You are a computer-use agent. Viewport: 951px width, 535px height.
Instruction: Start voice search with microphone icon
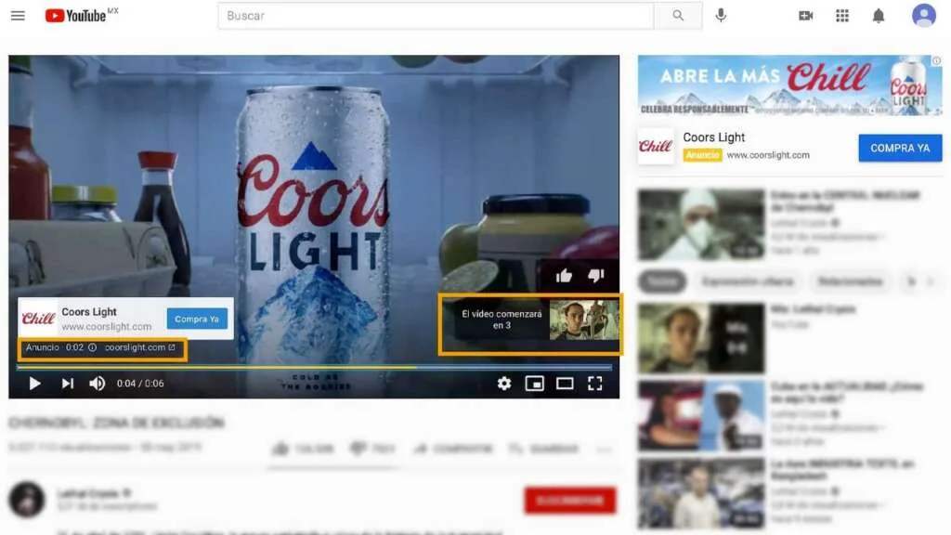click(x=721, y=16)
